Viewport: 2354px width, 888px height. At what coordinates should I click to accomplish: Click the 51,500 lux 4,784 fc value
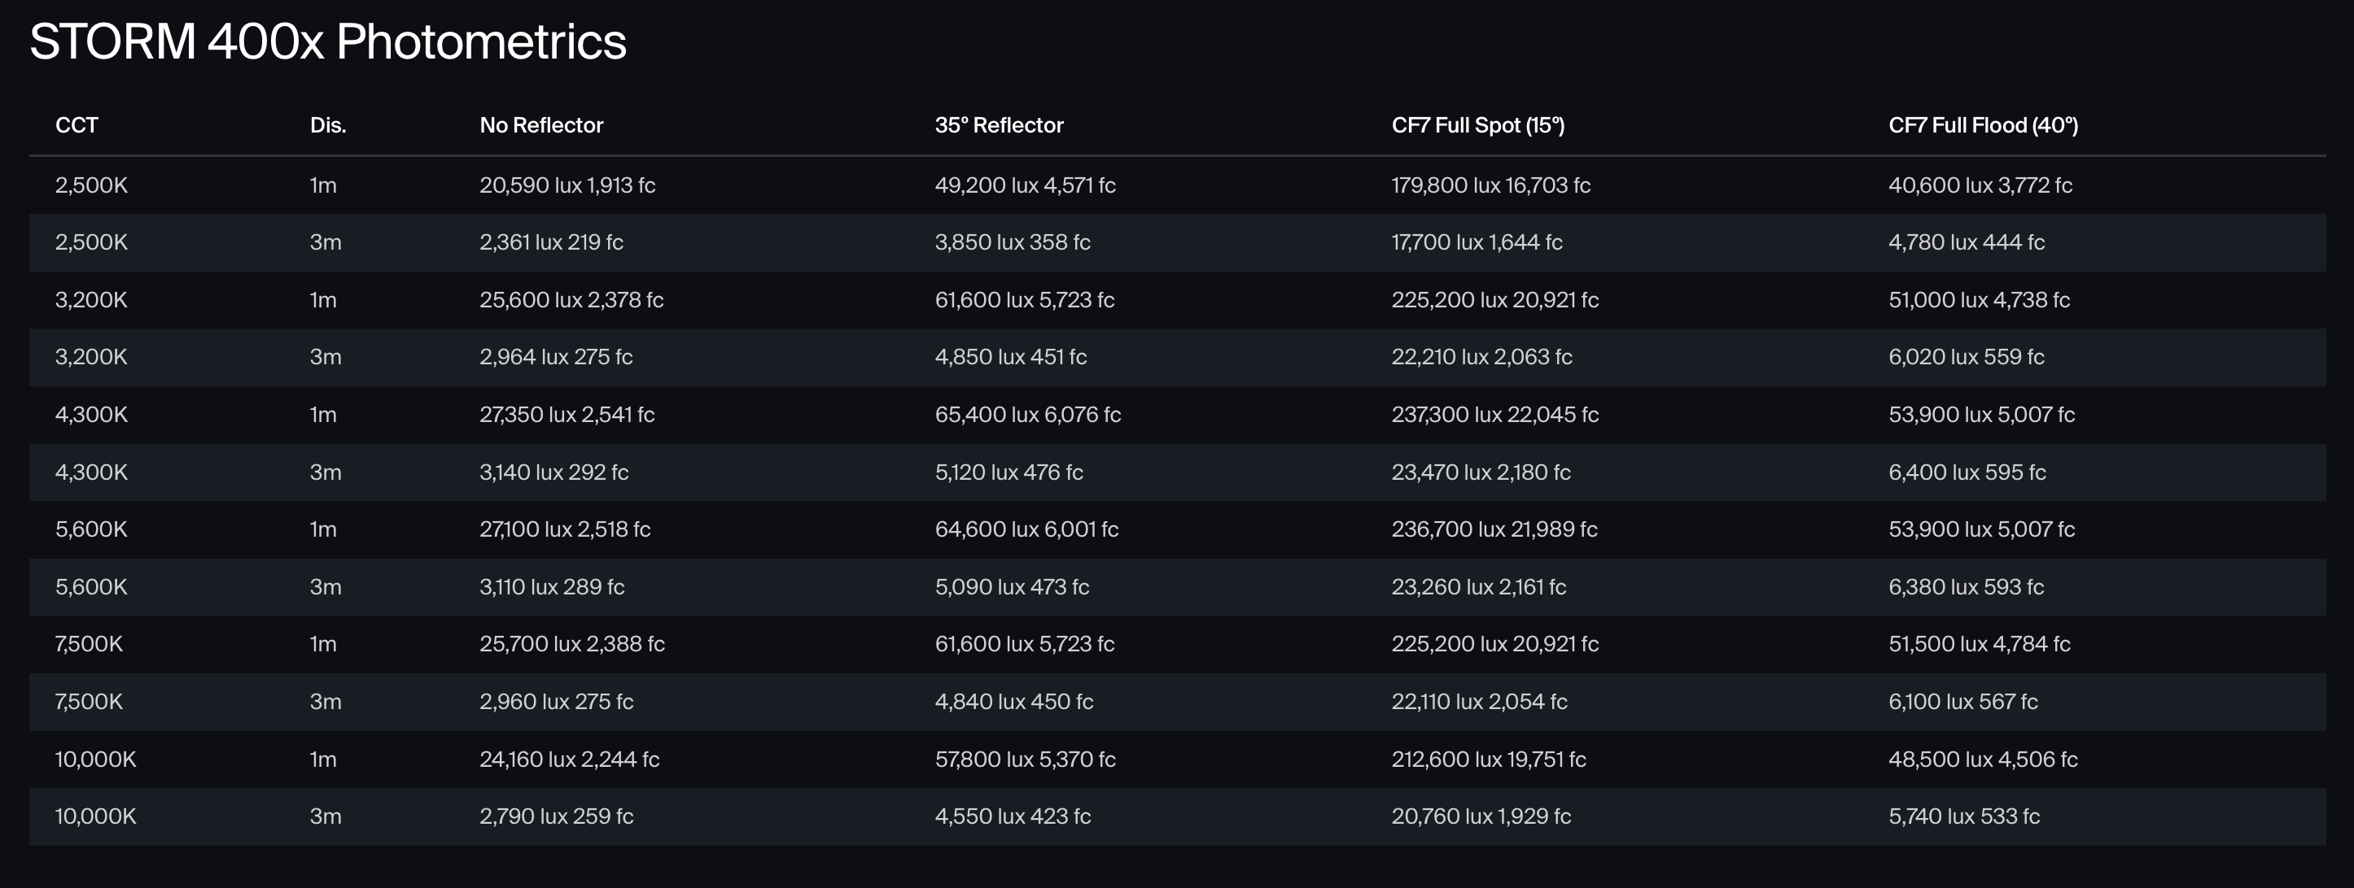pyautogui.click(x=1979, y=644)
